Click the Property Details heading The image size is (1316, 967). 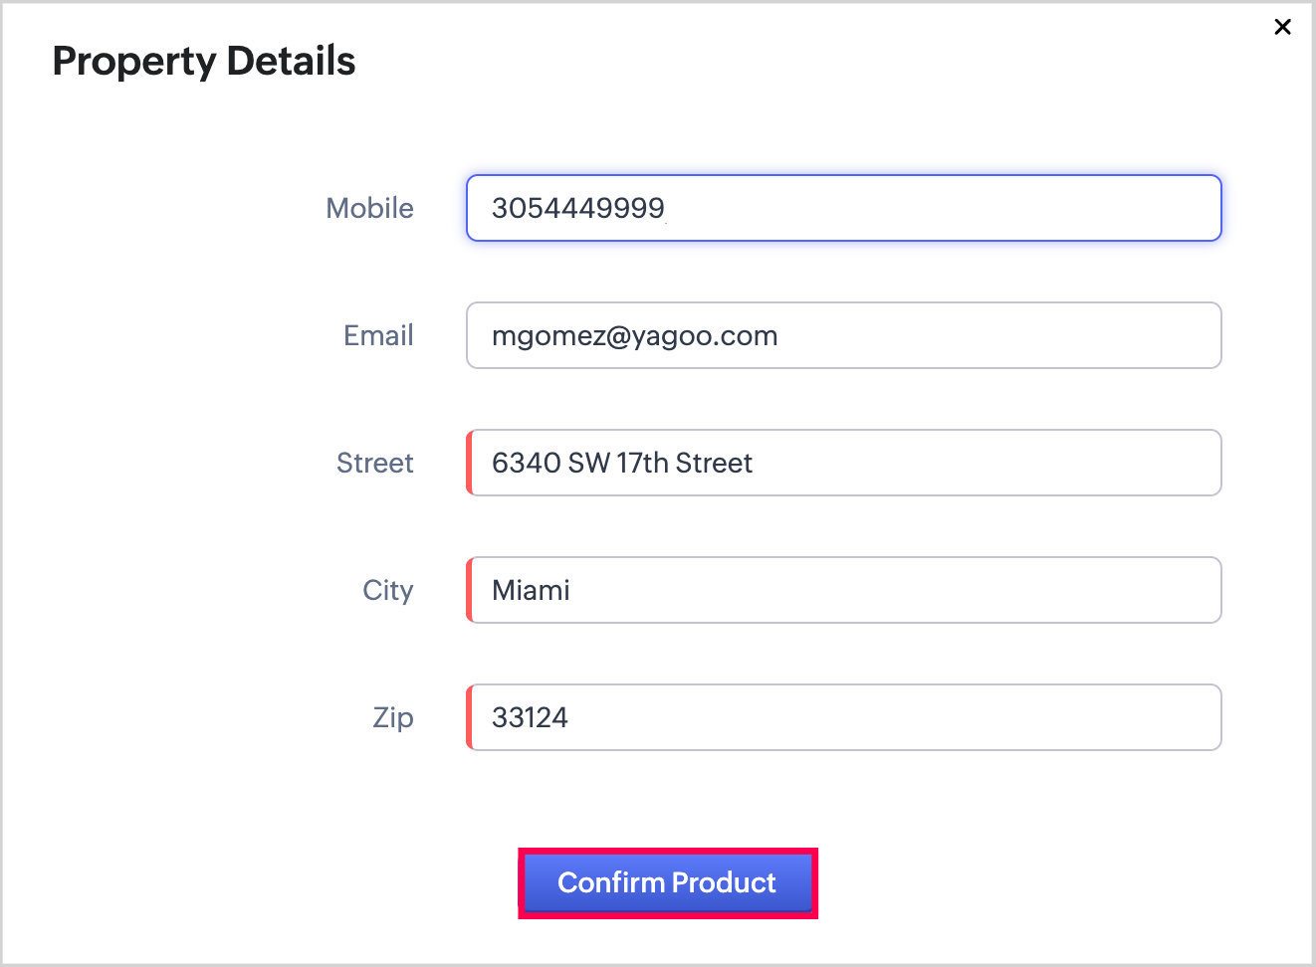[x=204, y=61]
